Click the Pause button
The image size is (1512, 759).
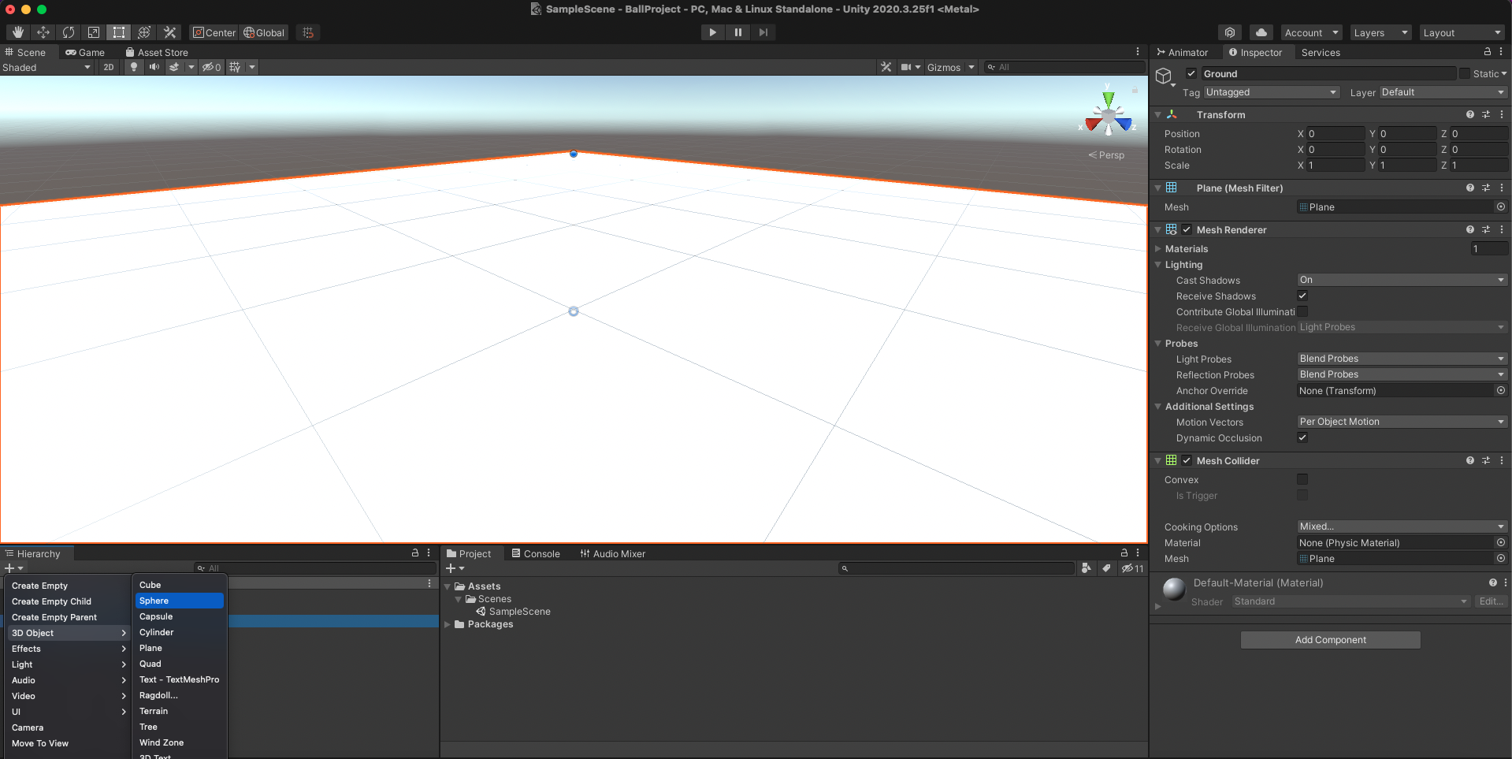(737, 32)
